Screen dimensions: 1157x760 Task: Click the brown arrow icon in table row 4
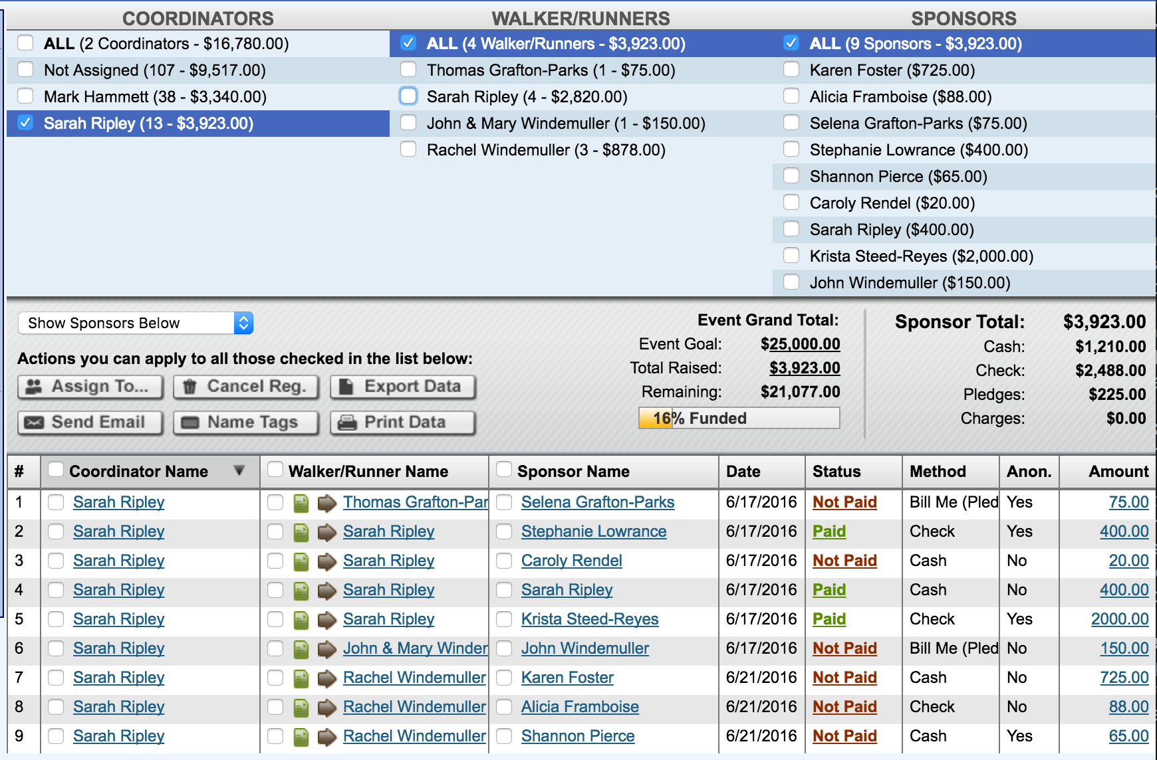pyautogui.click(x=326, y=591)
